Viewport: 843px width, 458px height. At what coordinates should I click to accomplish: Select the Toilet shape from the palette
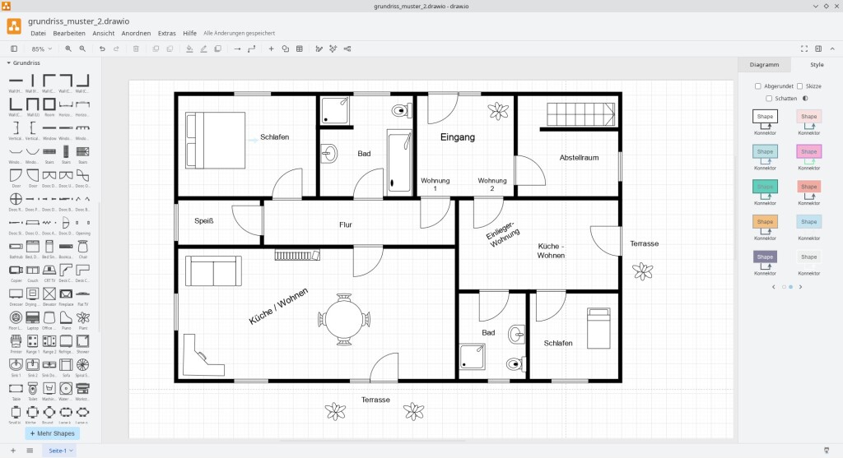[33, 389]
